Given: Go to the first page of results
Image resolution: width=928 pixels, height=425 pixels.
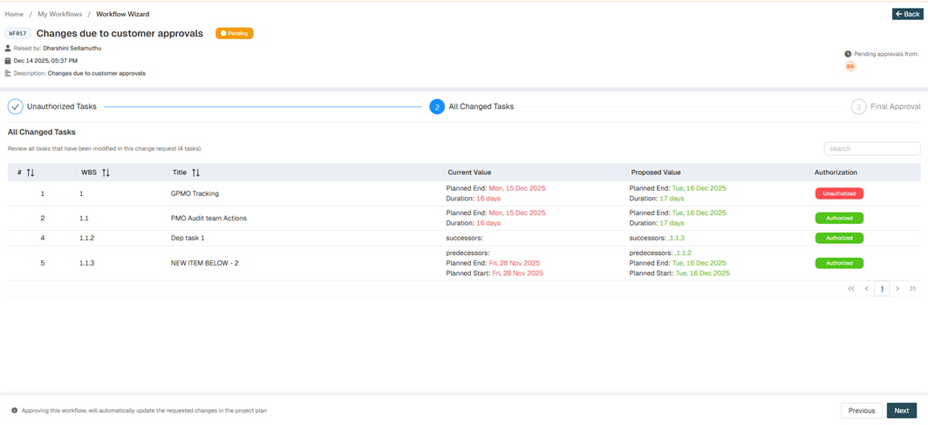Looking at the screenshot, I should 851,288.
